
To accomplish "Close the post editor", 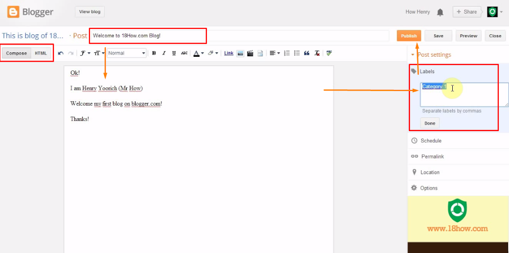I will click(495, 36).
